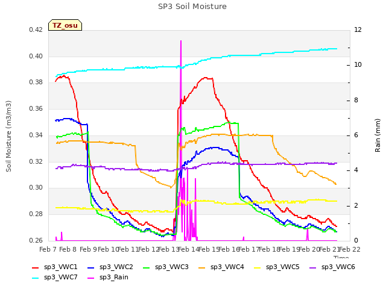This screenshot has height=289, width=386.
Task: Click the 0.42 left axis tick label
Action: click(36, 30)
